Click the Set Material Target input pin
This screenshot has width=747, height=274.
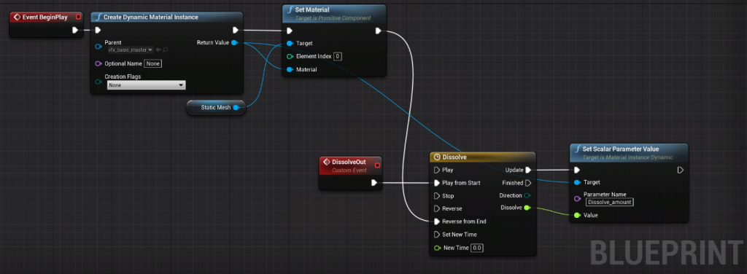(x=290, y=43)
